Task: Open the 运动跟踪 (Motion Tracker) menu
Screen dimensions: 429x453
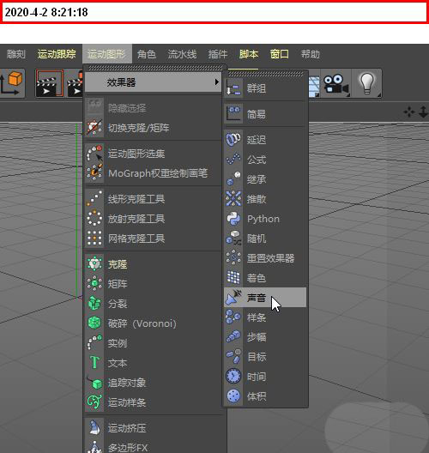Action: click(x=57, y=54)
